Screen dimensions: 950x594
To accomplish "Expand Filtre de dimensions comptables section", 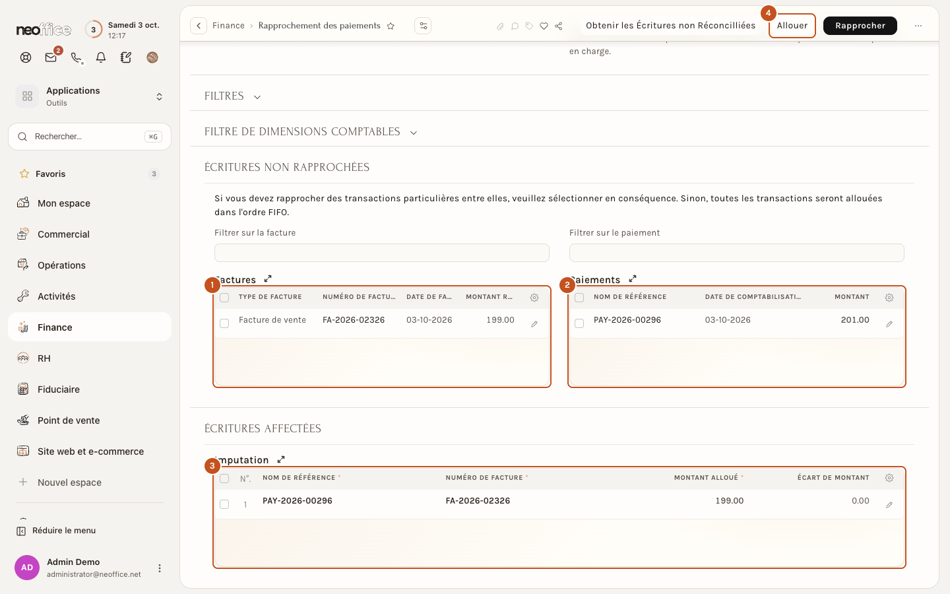I will (x=311, y=132).
